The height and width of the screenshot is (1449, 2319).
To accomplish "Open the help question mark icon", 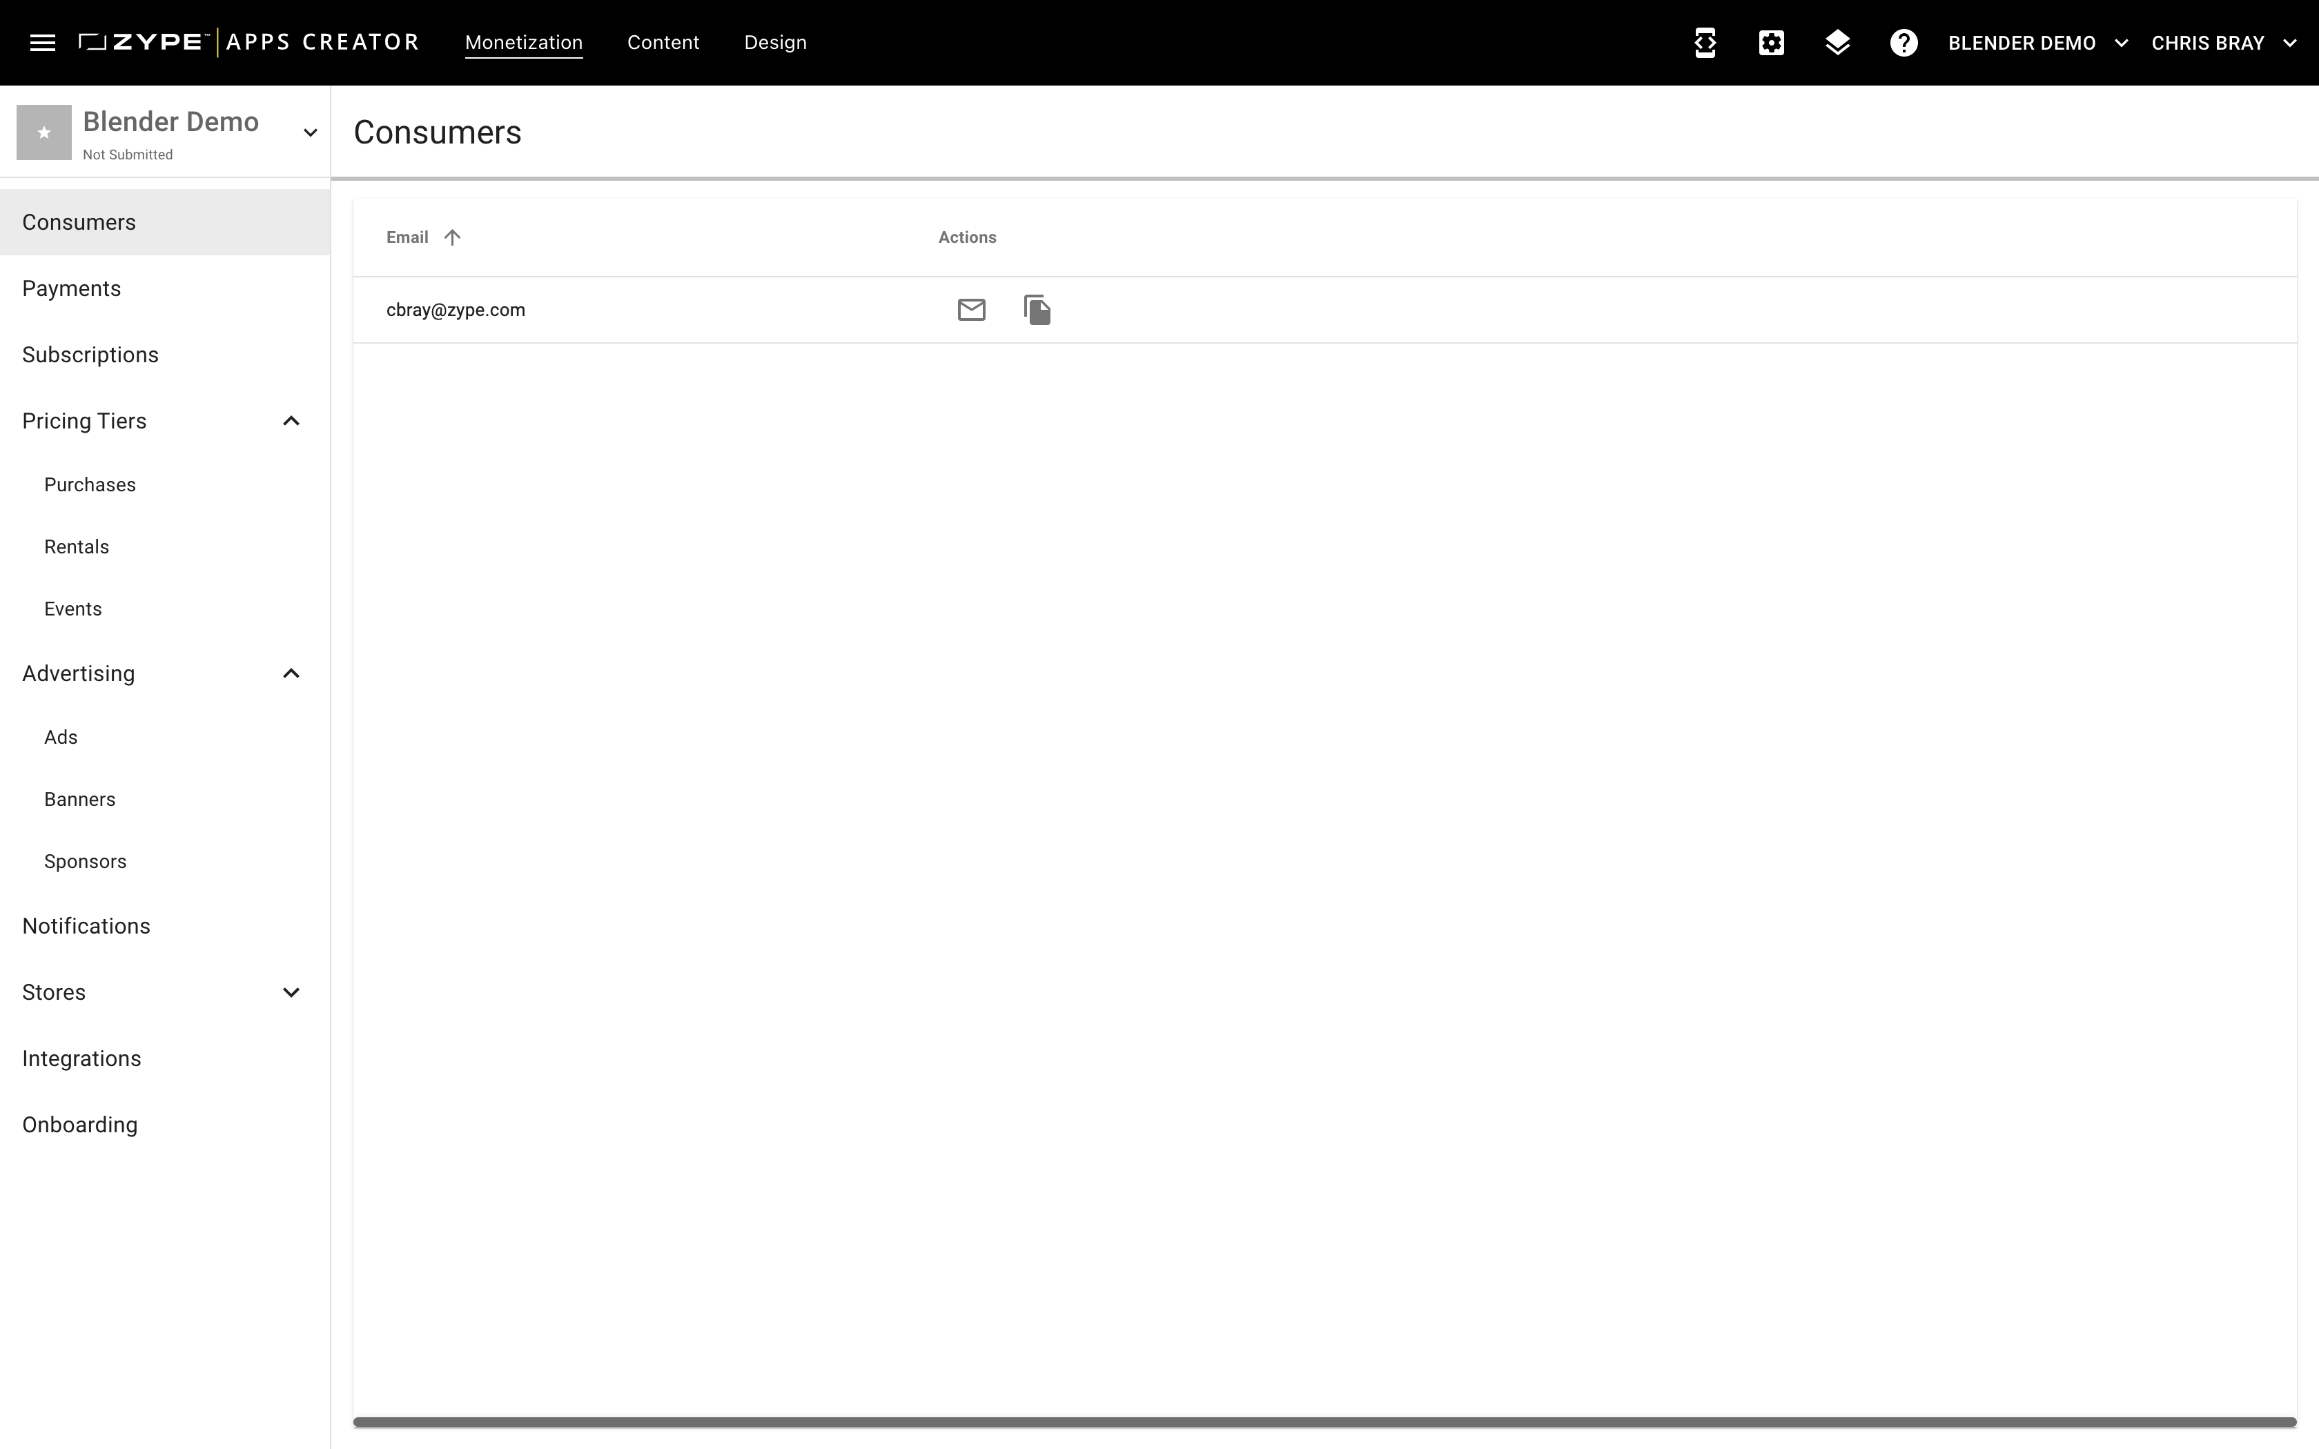I will [x=1903, y=42].
